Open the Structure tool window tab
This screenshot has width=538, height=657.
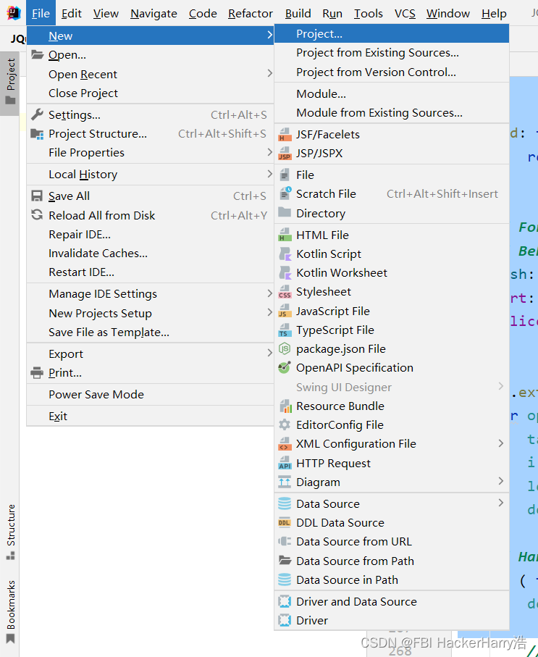(x=10, y=532)
